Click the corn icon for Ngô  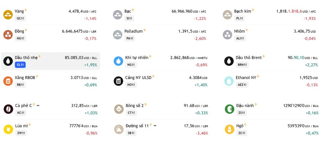[x=230, y=129]
